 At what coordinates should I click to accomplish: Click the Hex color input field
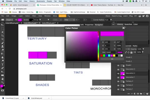(111, 52)
